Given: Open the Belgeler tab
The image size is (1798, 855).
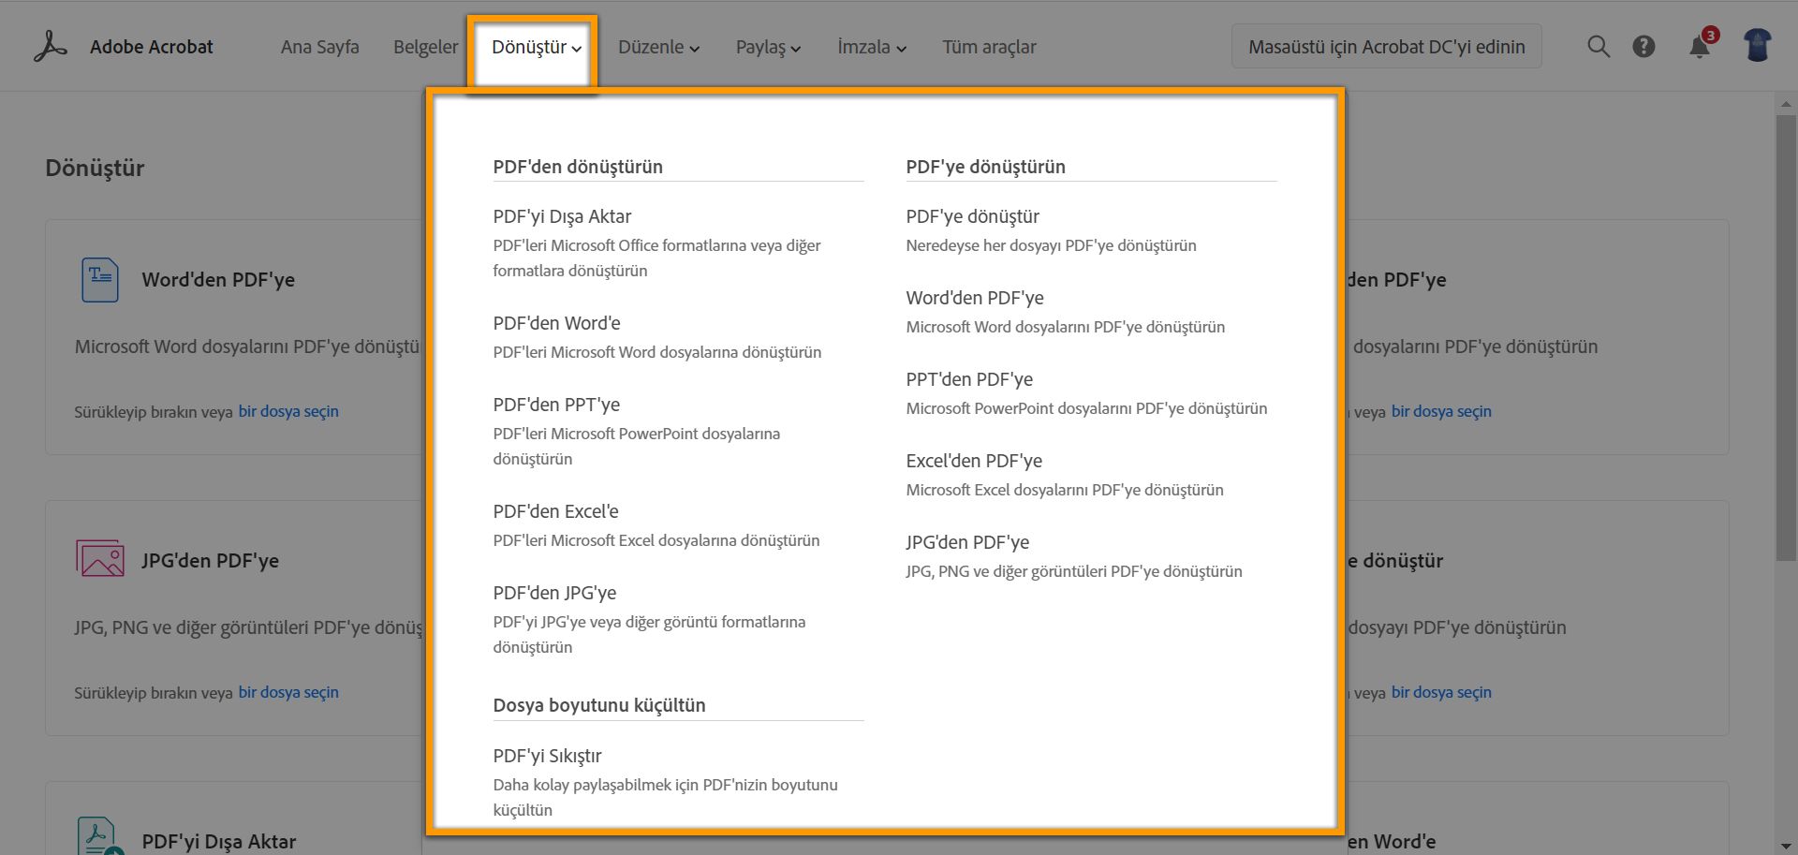Looking at the screenshot, I should pos(425,48).
